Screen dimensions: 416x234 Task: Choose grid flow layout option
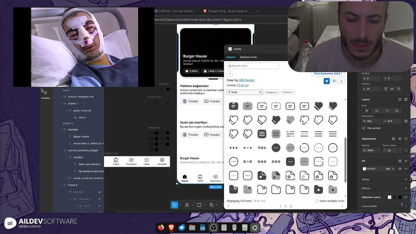pyautogui.click(x=396, y=110)
